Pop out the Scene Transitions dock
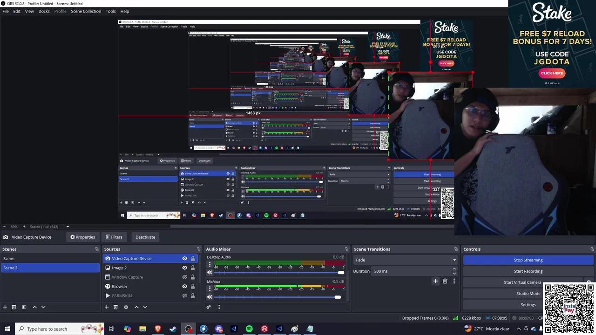The height and width of the screenshot is (335, 596). [x=456, y=249]
